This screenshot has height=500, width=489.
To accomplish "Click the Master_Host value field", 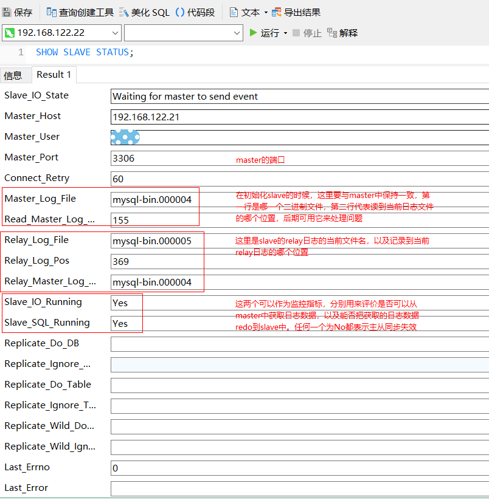I will click(x=299, y=117).
